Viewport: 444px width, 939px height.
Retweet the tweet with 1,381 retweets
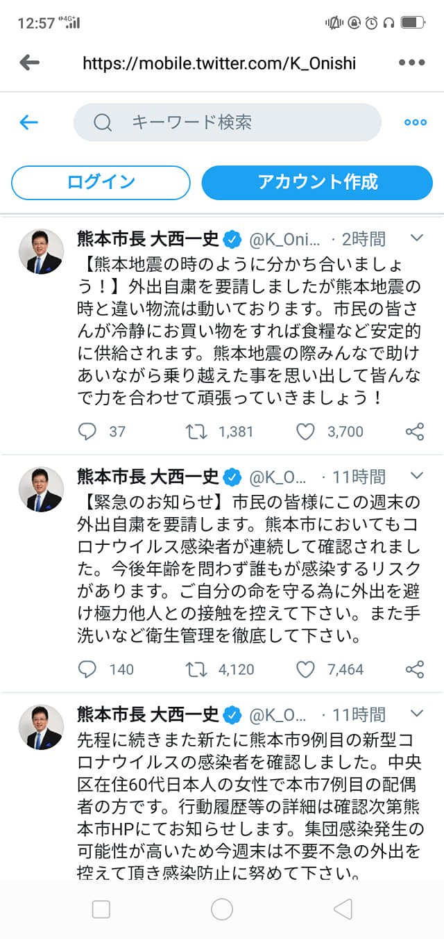coord(197,432)
